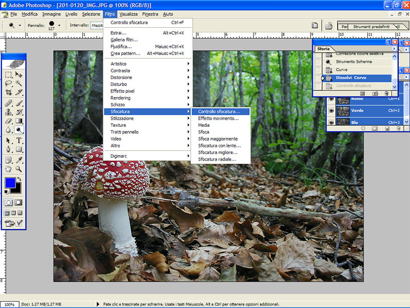The image size is (410, 308).
Task: Select the Magic Wand tool
Action: (x=19, y=83)
